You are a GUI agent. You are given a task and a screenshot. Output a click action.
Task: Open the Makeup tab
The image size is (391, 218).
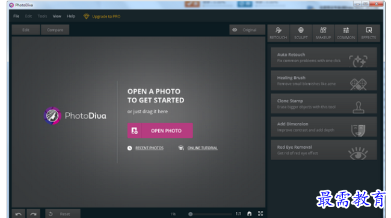click(323, 33)
